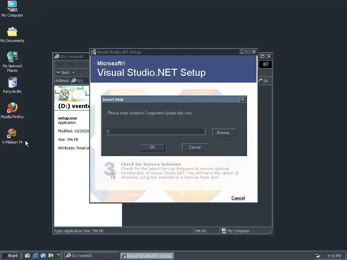Viewport: 347px width, 260px height.
Task: Select the My Network Places desktop icon
Action: (13, 62)
